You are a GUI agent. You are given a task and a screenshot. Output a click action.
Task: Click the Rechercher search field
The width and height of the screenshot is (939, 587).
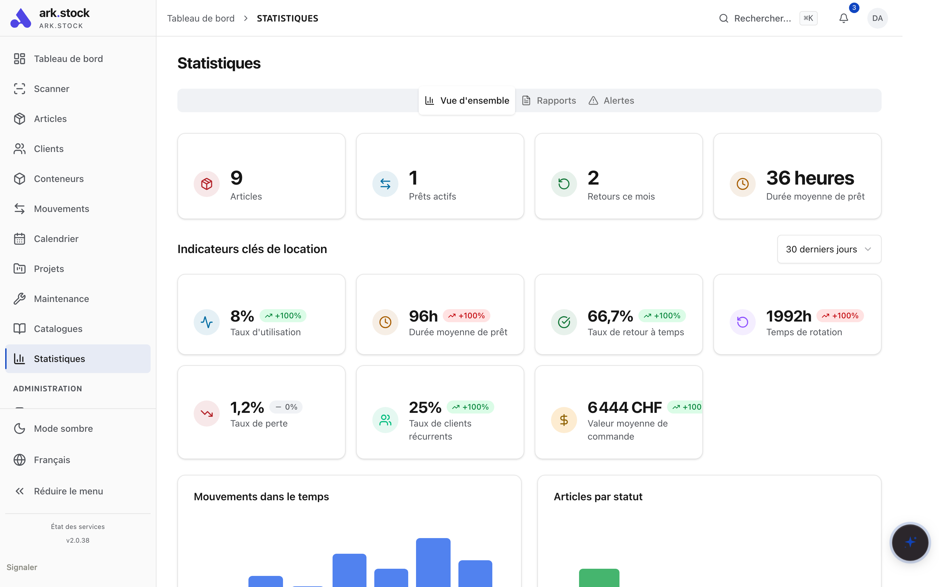pos(768,18)
